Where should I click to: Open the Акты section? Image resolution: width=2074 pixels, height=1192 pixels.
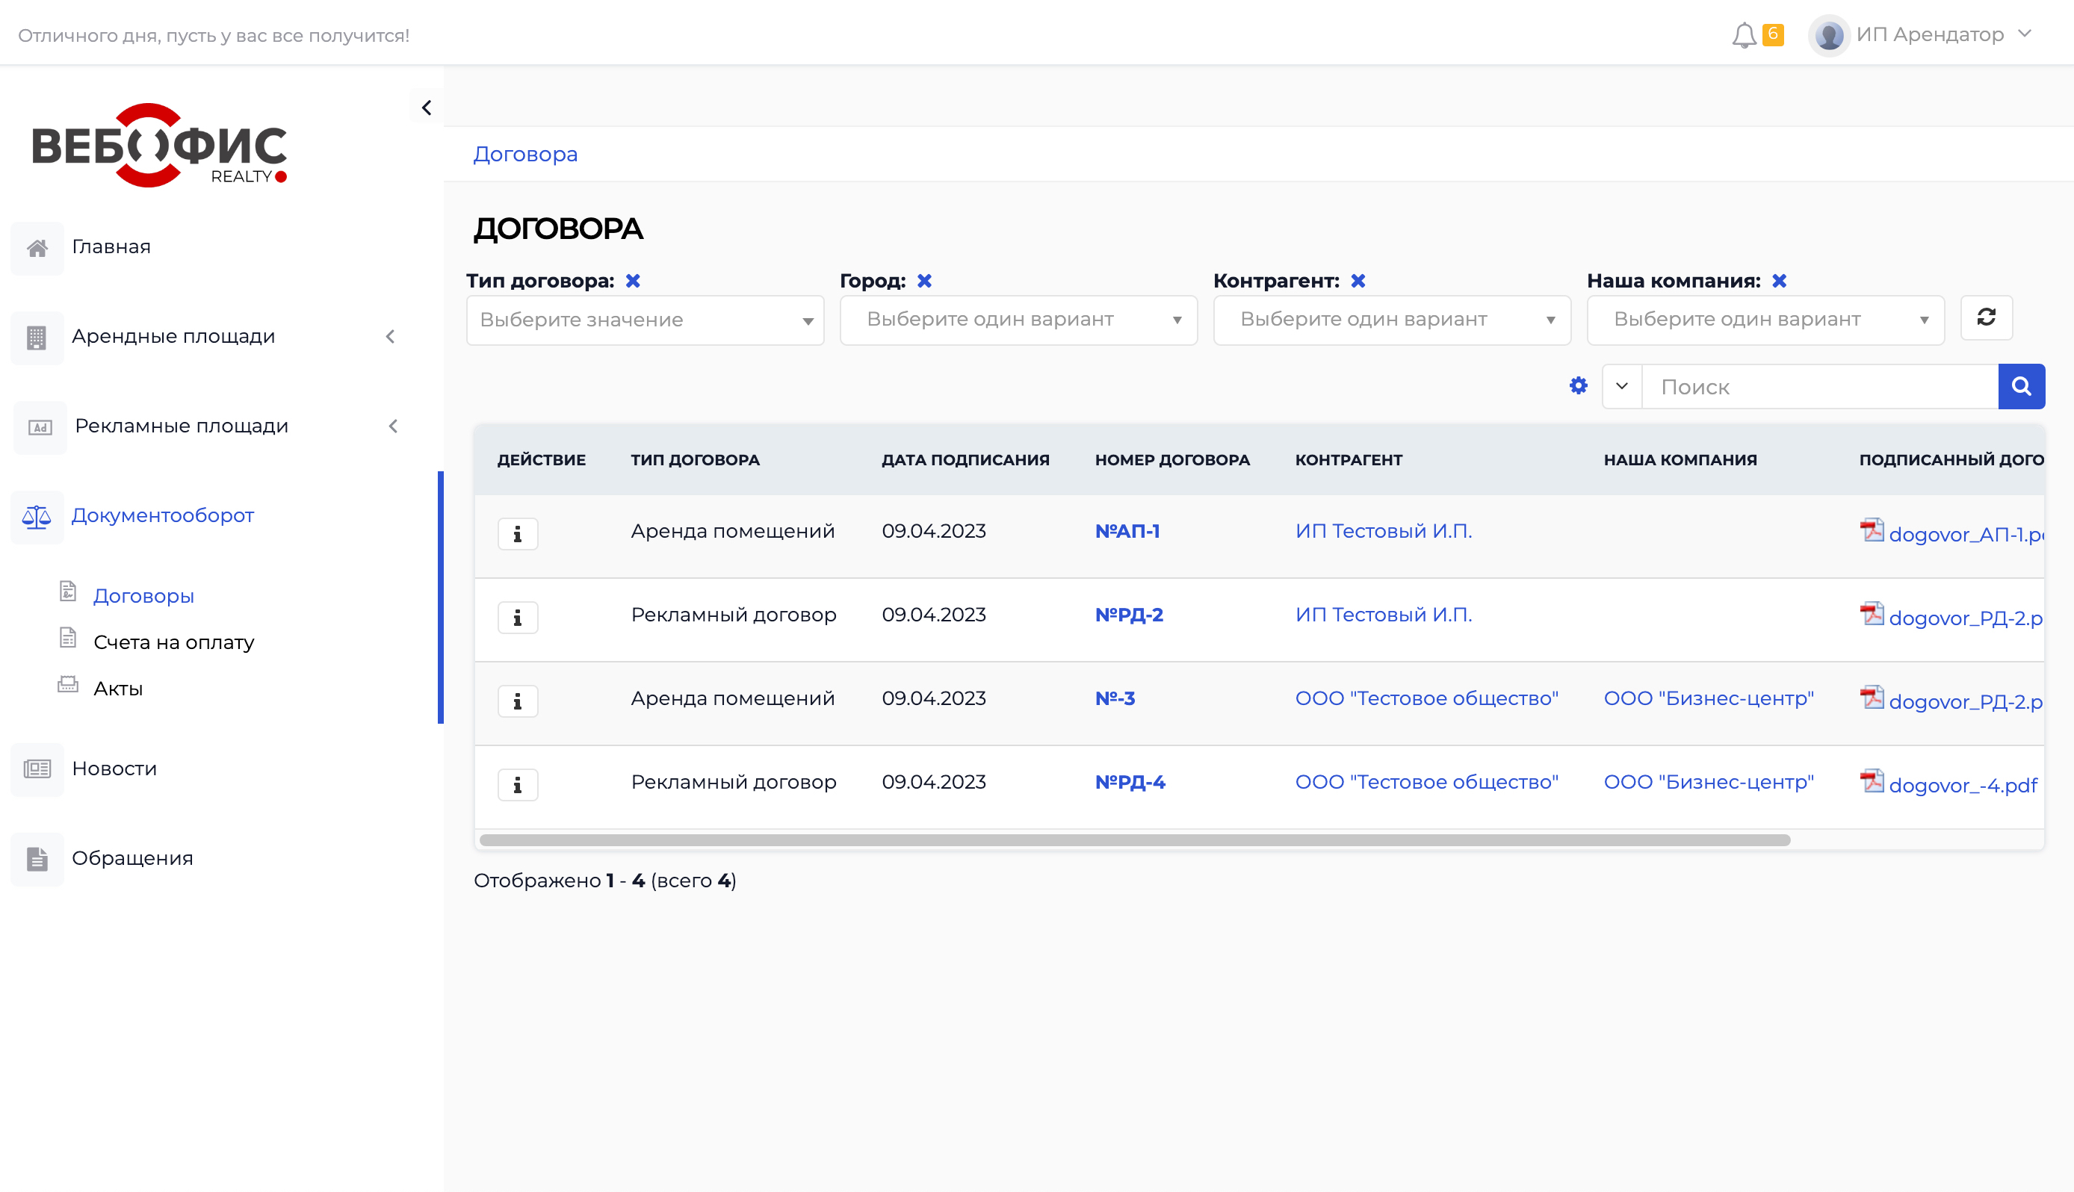pyautogui.click(x=118, y=688)
